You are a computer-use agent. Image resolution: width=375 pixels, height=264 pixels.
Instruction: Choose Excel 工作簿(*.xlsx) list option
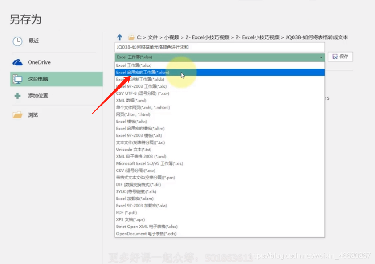click(220, 65)
